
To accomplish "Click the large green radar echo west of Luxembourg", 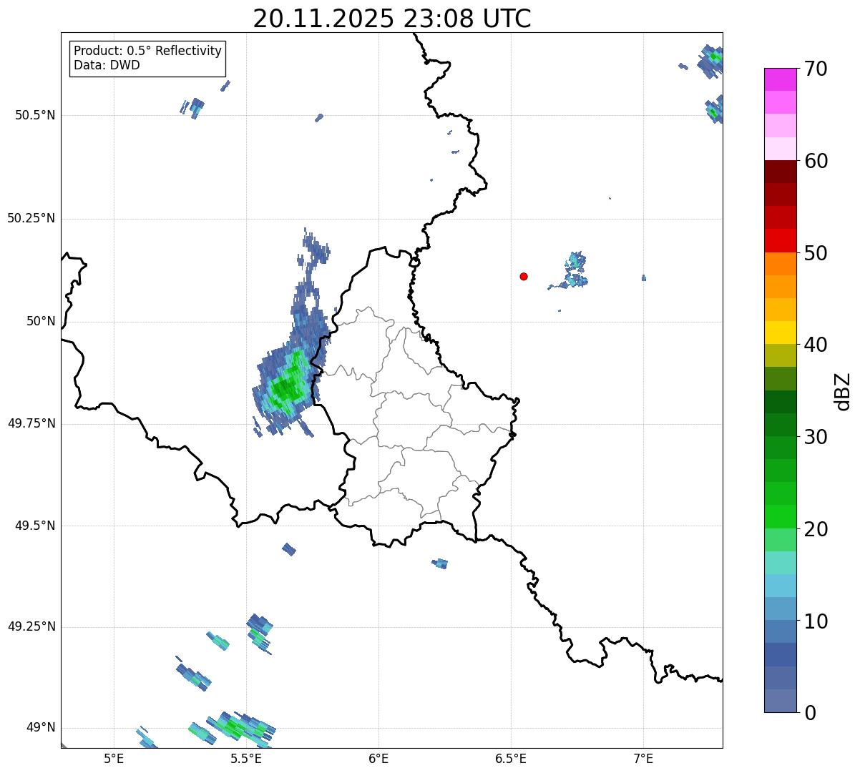I will (x=290, y=383).
